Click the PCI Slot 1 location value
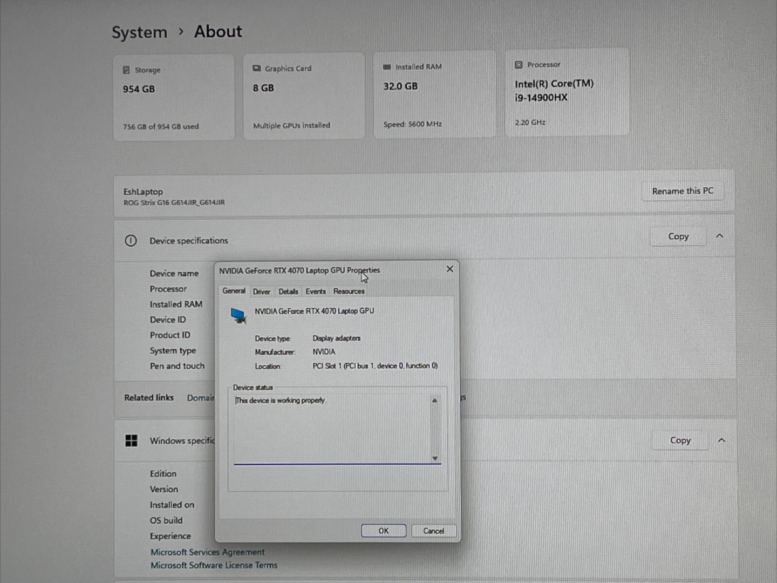Image resolution: width=777 pixels, height=583 pixels. 375,366
